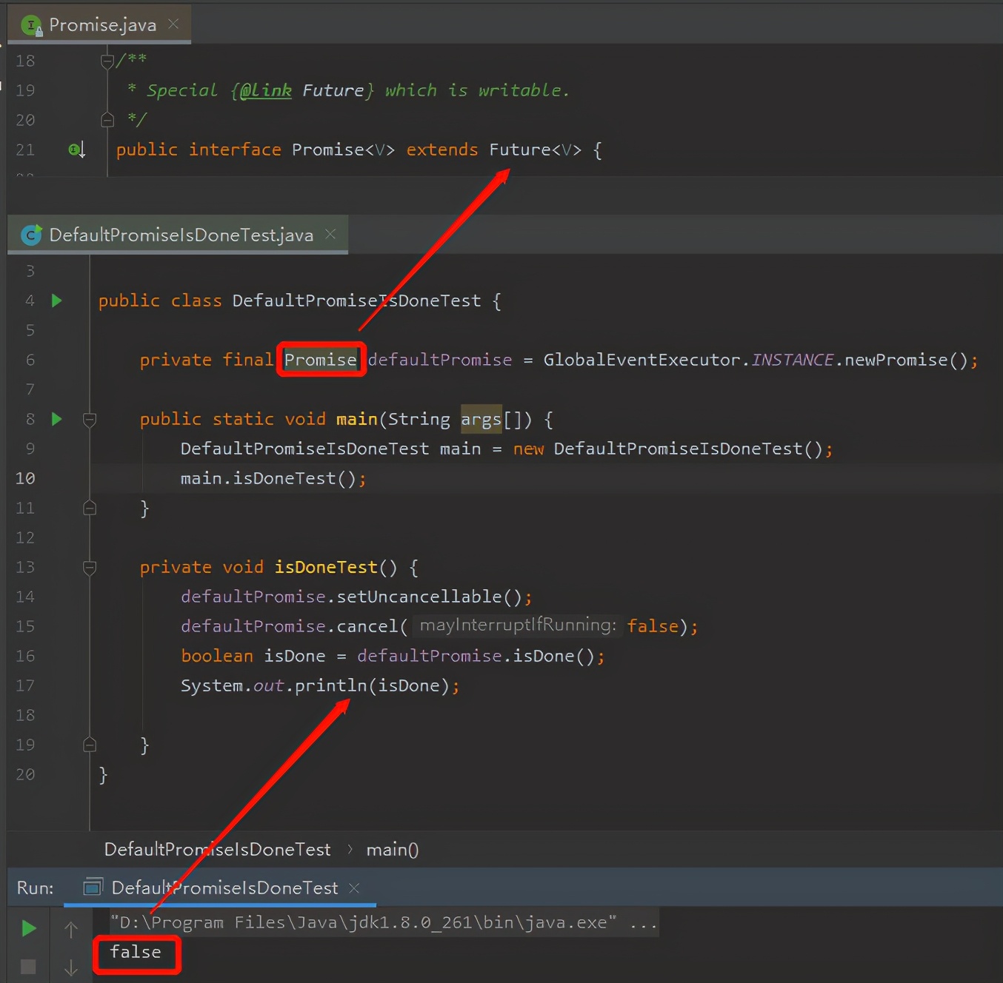Run main method from line 8 gutter arrow

tap(57, 419)
